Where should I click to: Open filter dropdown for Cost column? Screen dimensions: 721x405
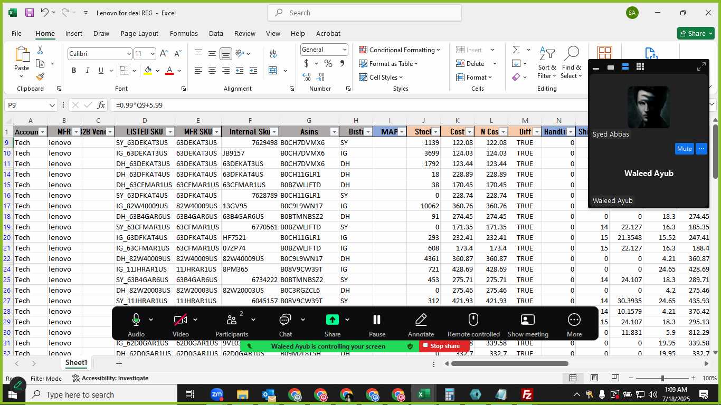(469, 132)
